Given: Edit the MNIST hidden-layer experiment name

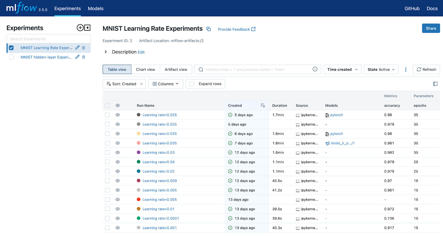Looking at the screenshot, I should click(x=78, y=57).
